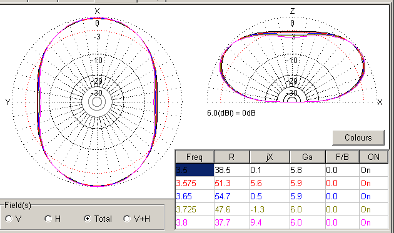Click the Freq column header
Viewport: 394px width, 233px height.
(x=194, y=157)
